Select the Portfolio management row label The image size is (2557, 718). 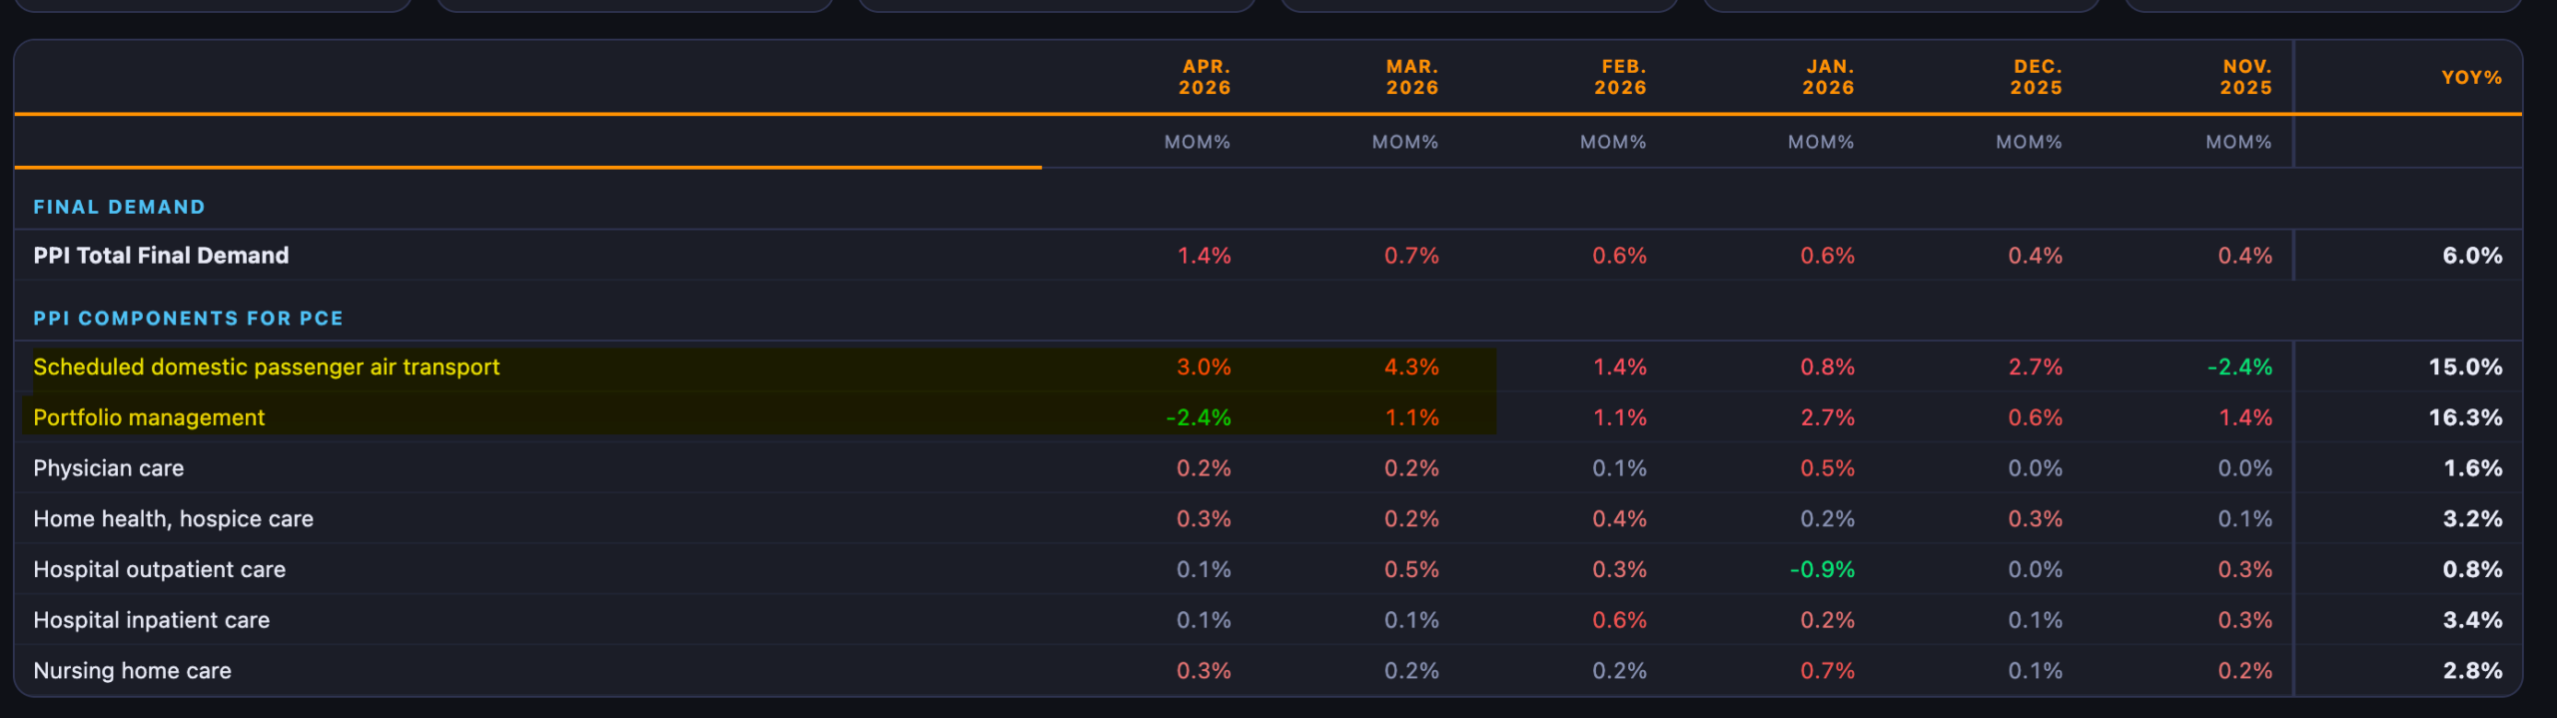pyautogui.click(x=149, y=417)
